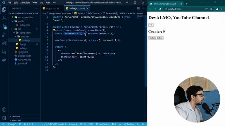Click the synchronize changes icon
Viewport: 225px width, 126px height.
point(20,124)
